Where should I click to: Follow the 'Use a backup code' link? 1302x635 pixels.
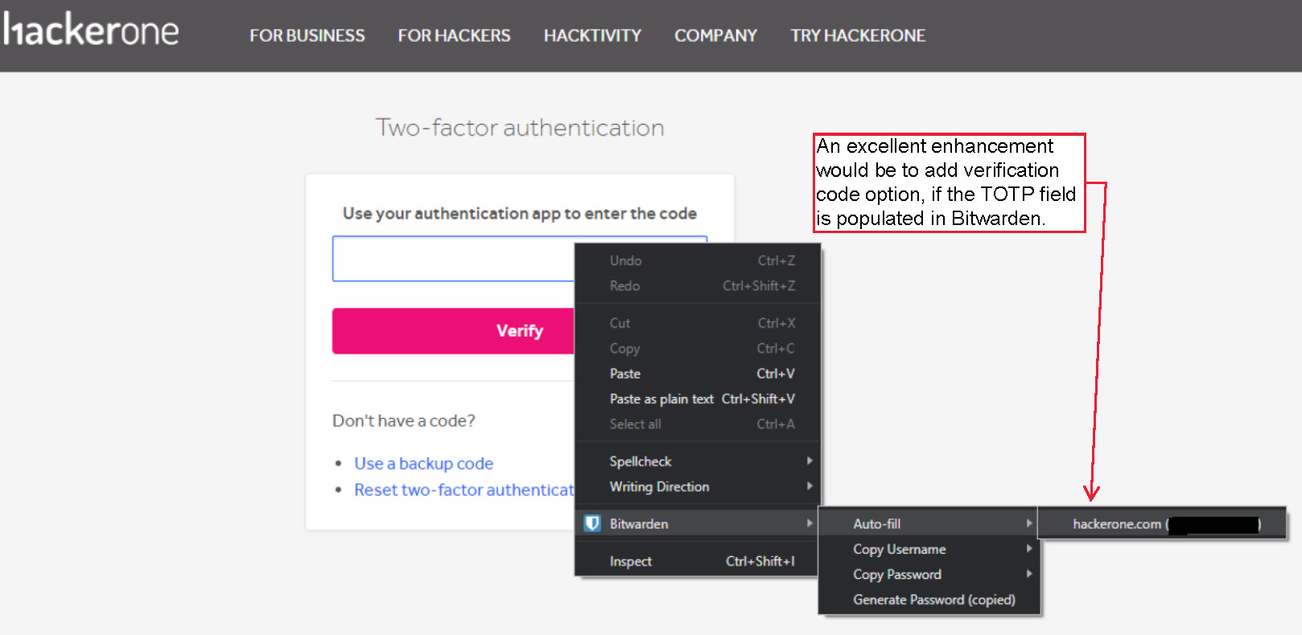click(x=423, y=464)
